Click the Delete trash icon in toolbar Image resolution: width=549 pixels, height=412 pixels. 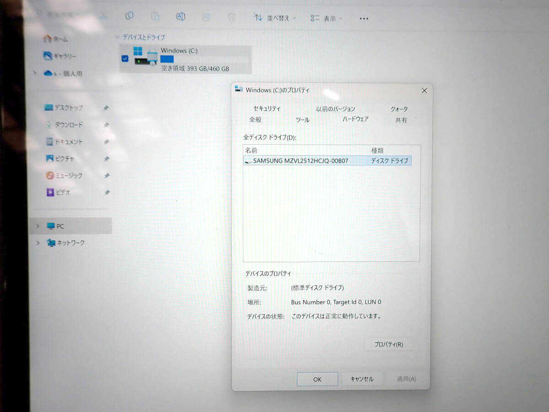tap(232, 17)
